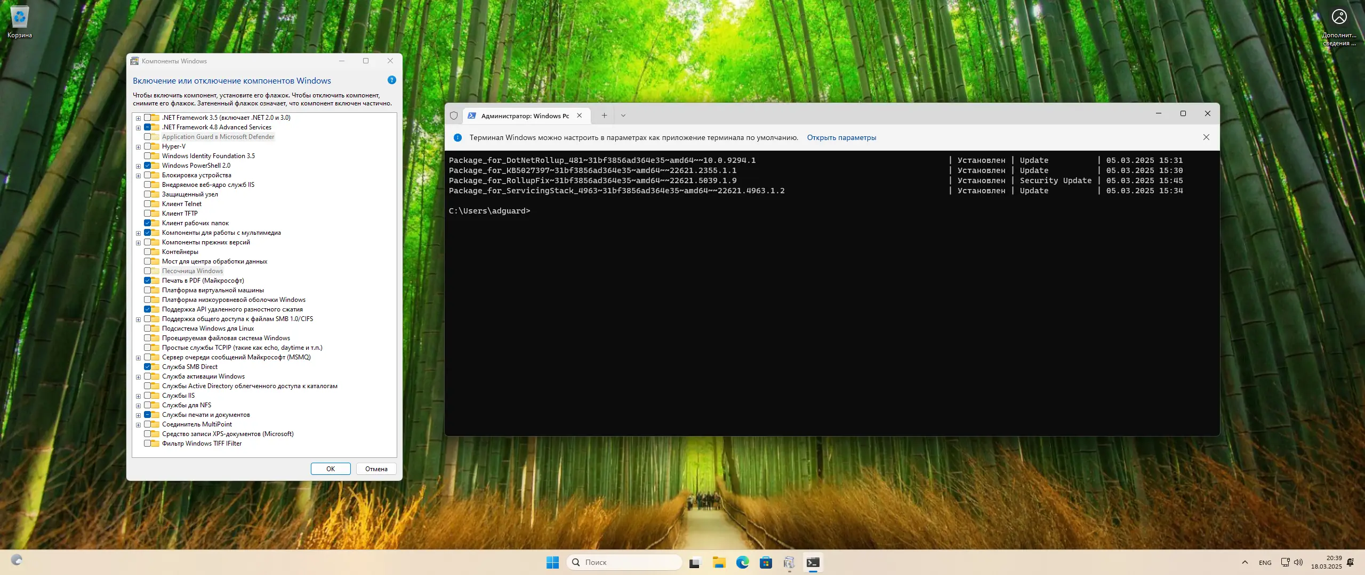Open the terminal new-tab profile dropdown

[x=623, y=116]
